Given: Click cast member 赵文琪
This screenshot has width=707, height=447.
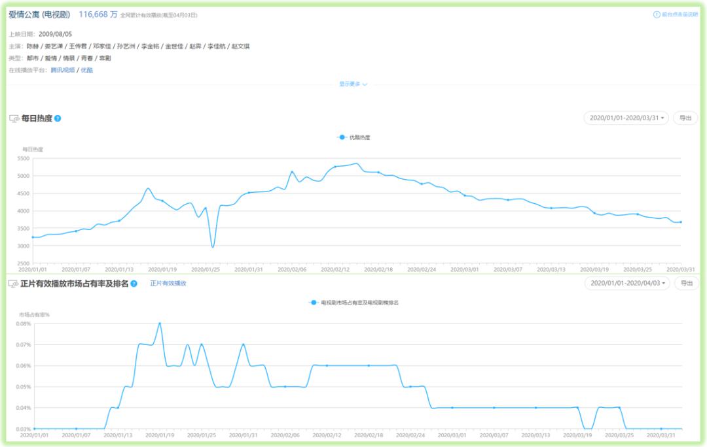Looking at the screenshot, I should 240,46.
